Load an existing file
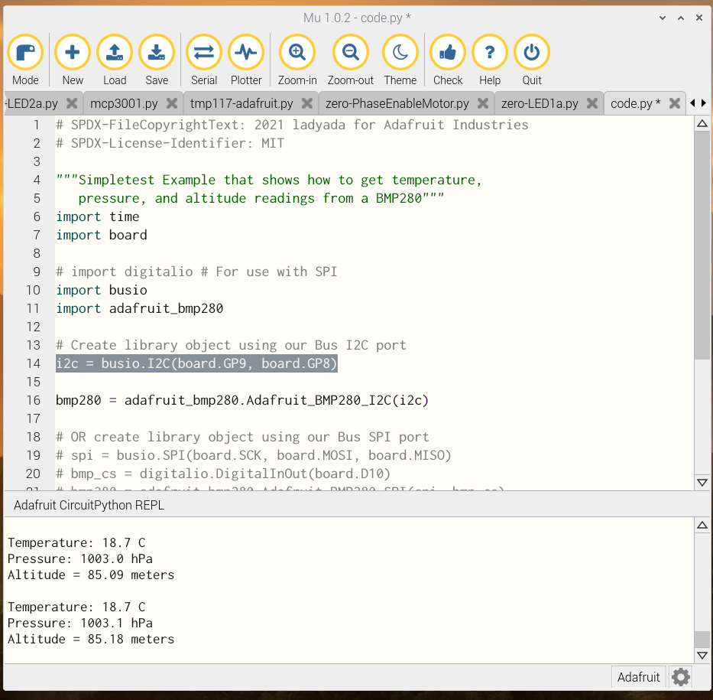 click(115, 52)
